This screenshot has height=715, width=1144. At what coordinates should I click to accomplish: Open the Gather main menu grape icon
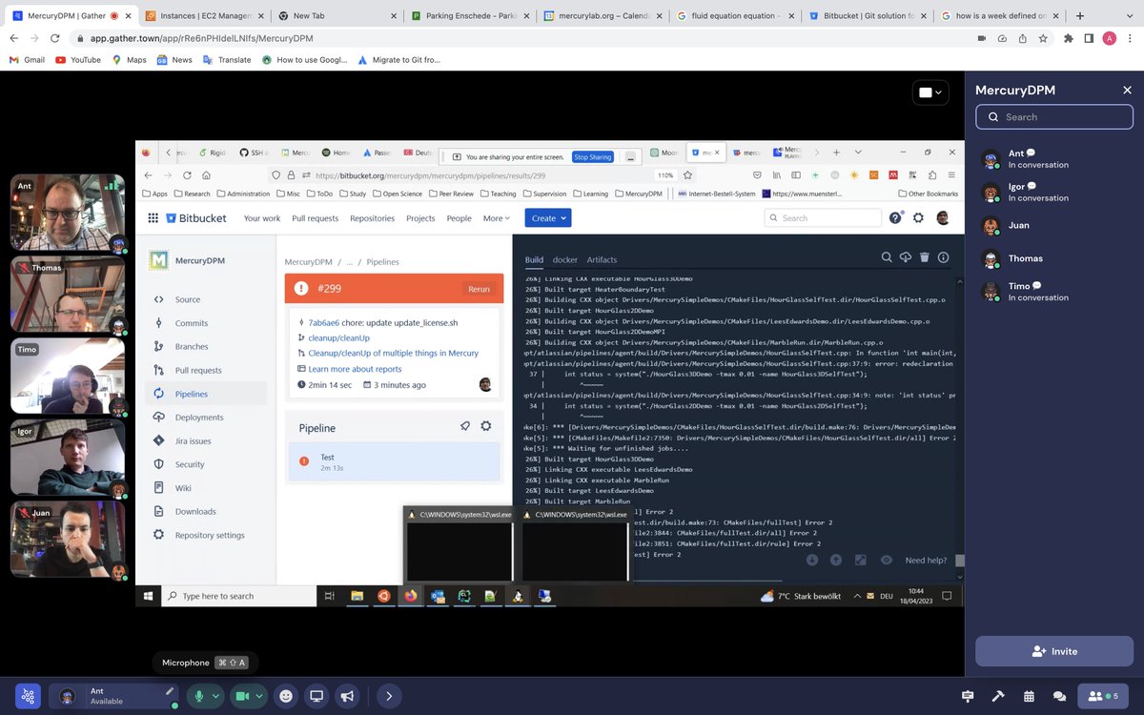click(29, 697)
